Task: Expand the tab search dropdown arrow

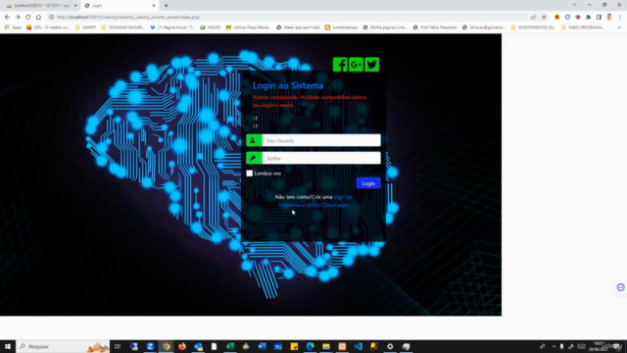Action: [574, 5]
